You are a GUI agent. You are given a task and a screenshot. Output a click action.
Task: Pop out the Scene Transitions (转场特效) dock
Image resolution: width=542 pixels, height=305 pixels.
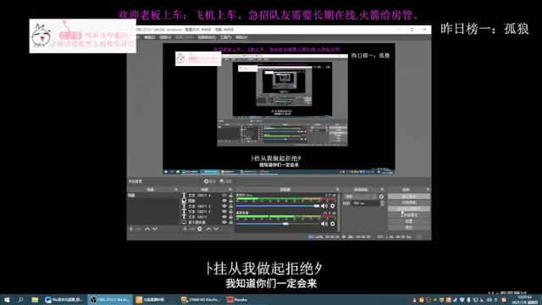point(382,190)
